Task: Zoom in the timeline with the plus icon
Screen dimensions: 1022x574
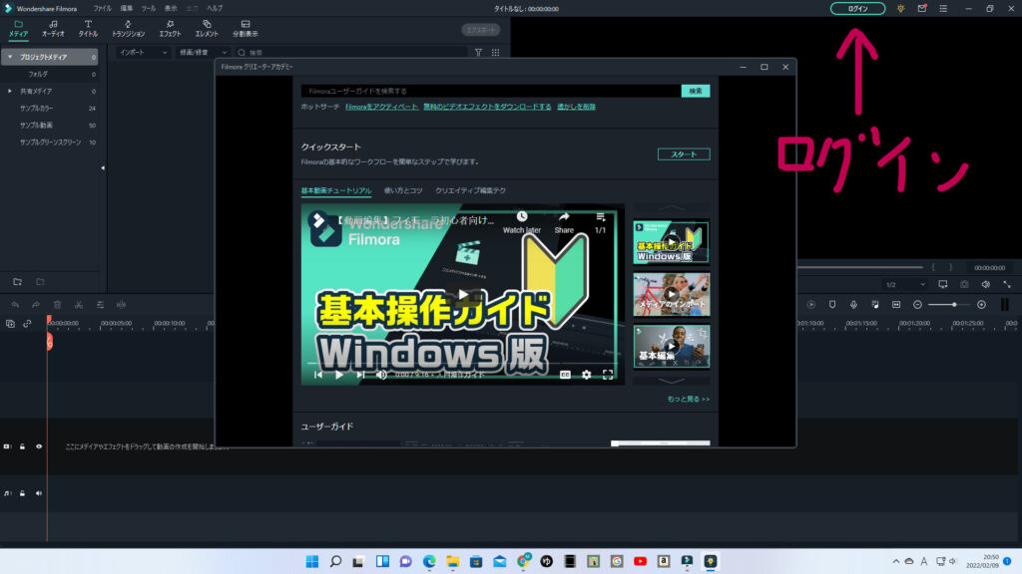Action: tap(982, 305)
